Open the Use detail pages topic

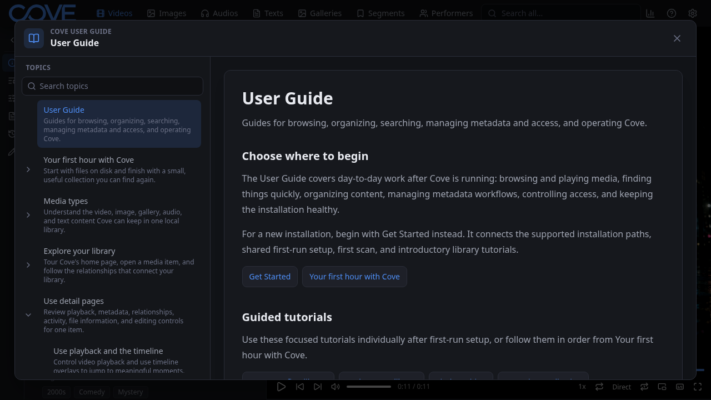tap(119, 315)
